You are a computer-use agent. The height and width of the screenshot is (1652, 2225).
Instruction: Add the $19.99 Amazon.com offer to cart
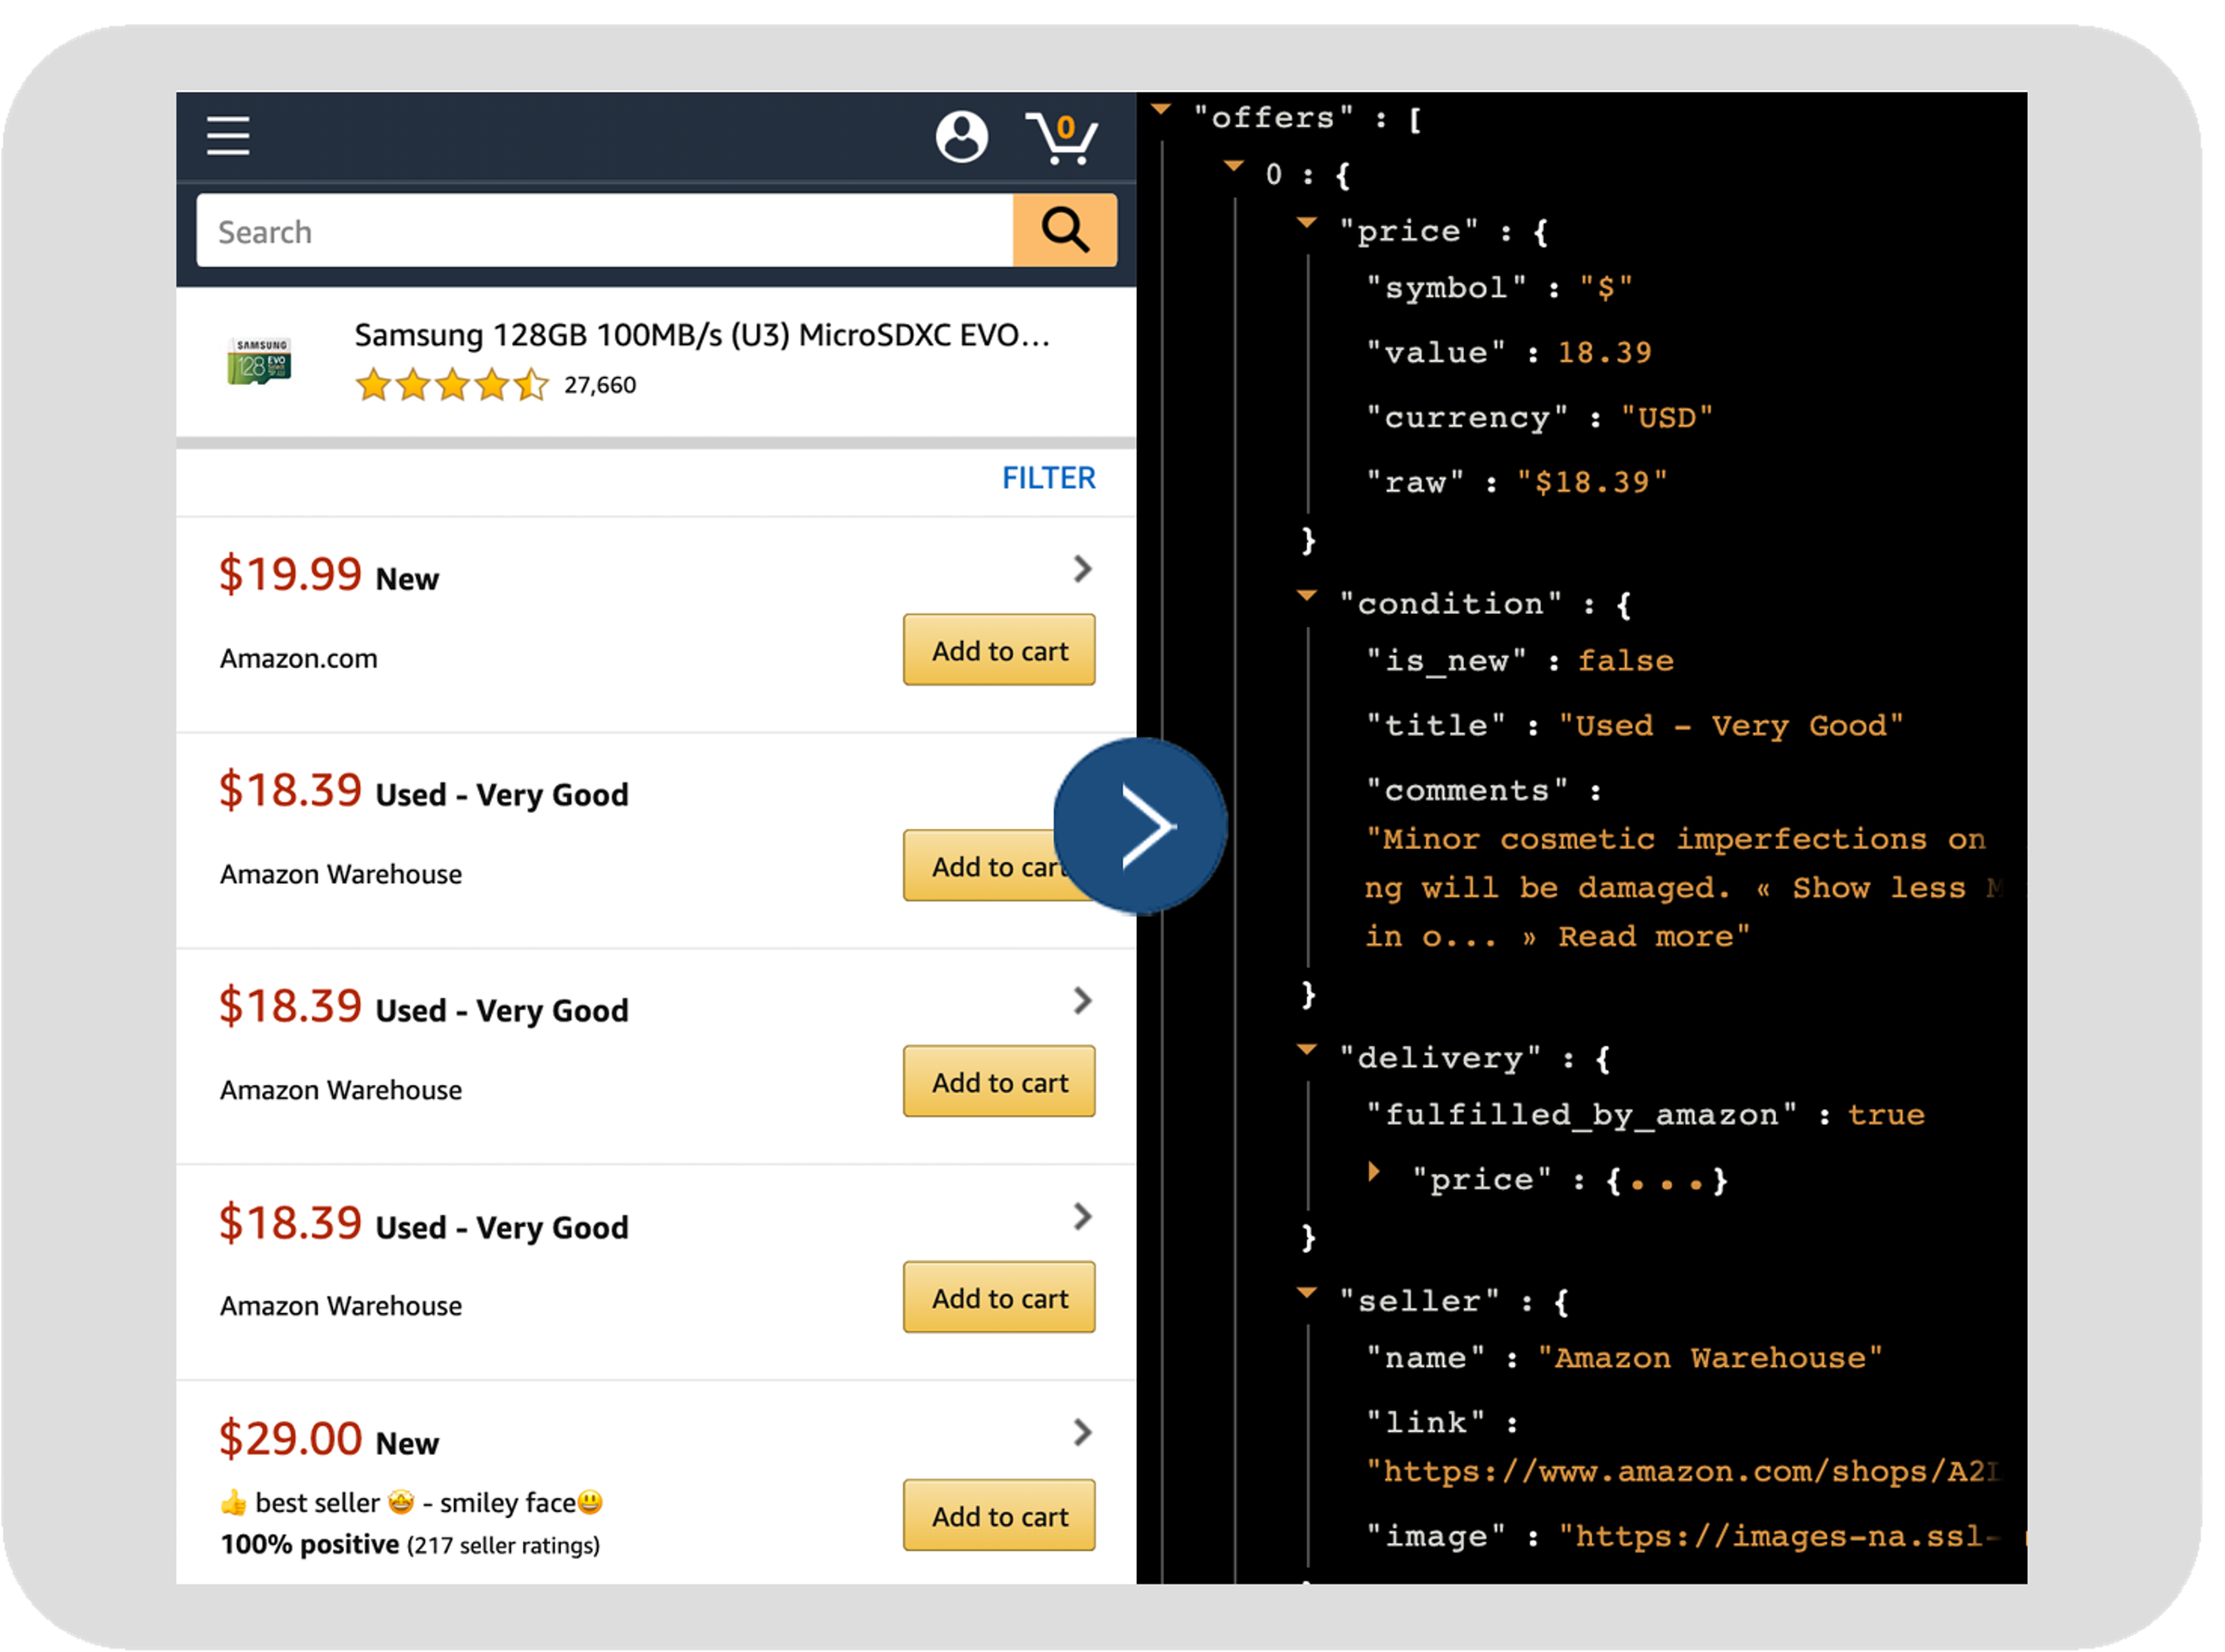coord(999,650)
